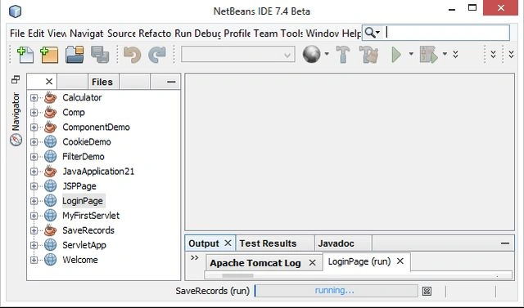Minimize the projects window group
Screen dimensions: 524x308
(x=171, y=82)
